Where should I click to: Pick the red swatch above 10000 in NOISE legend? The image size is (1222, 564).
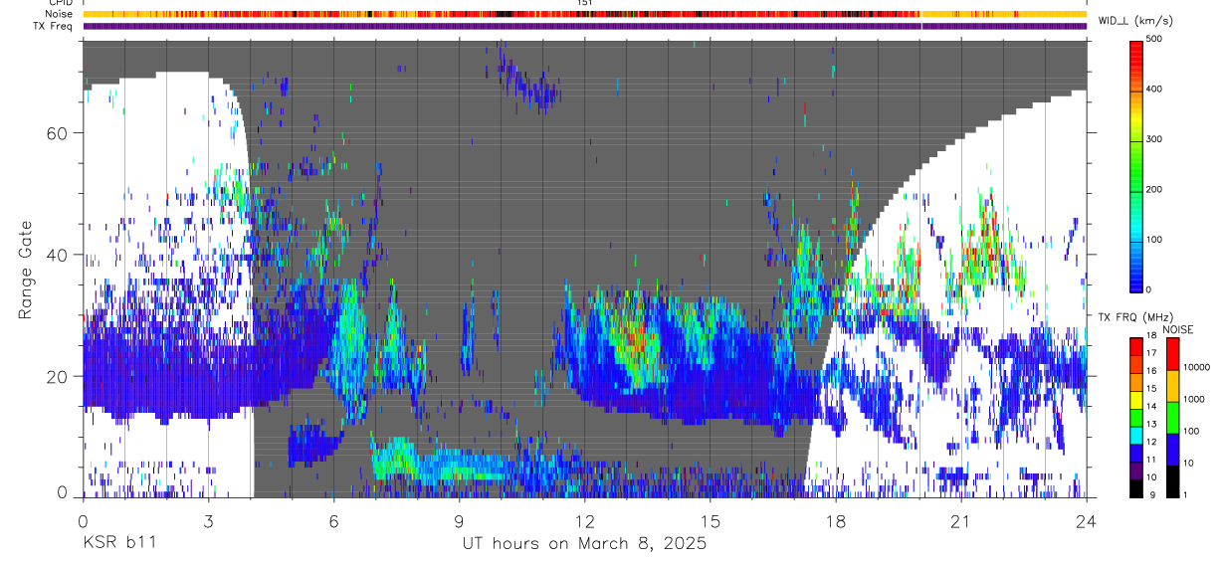pyautogui.click(x=1172, y=354)
